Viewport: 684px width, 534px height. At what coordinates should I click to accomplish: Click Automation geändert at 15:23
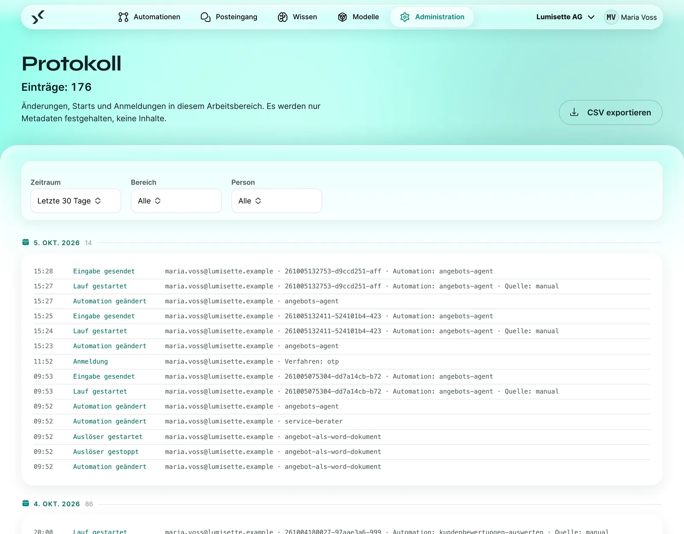pyautogui.click(x=109, y=346)
